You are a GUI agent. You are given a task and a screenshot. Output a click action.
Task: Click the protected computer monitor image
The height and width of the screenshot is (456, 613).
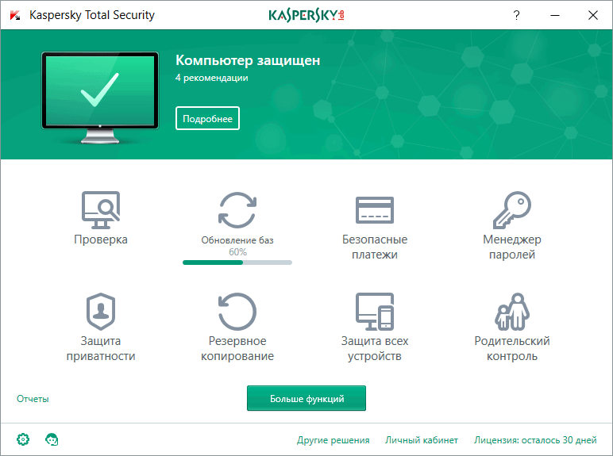[x=100, y=98]
